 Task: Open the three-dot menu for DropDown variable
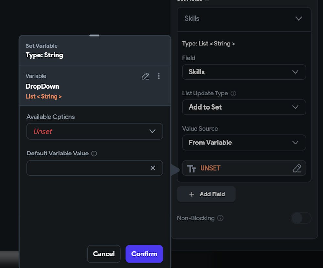point(159,76)
